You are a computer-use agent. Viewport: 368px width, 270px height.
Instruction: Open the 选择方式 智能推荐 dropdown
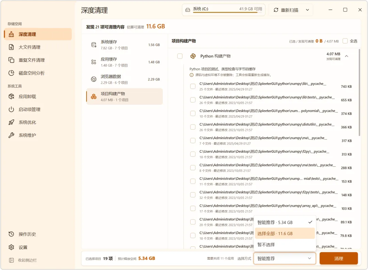tap(285, 258)
